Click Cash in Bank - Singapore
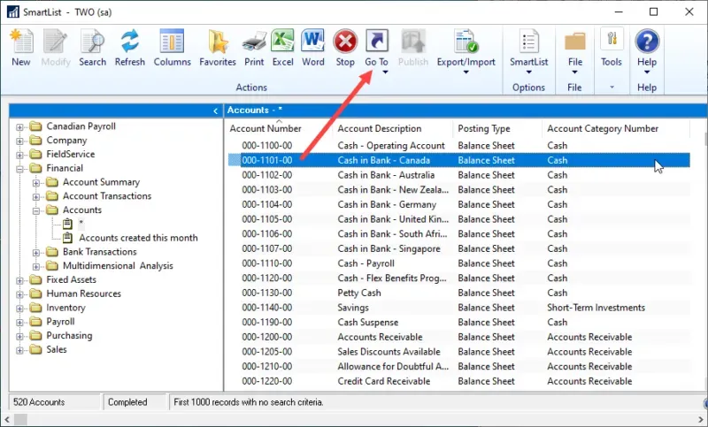The image size is (708, 427). (389, 248)
